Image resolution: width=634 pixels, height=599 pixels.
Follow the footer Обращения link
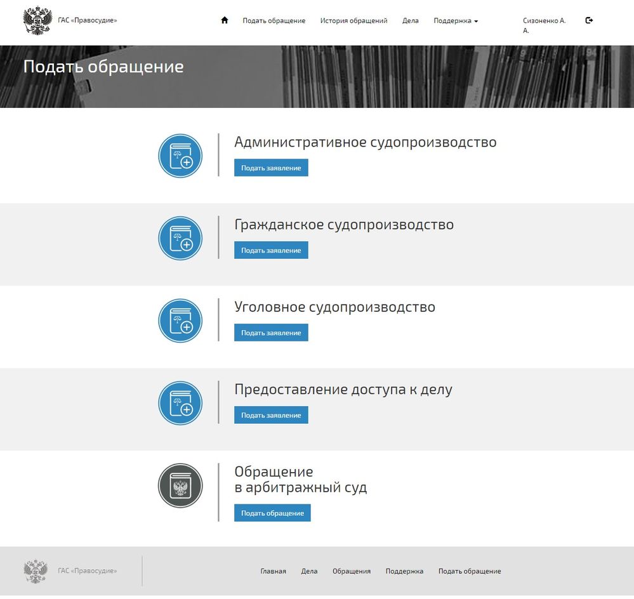coord(351,571)
